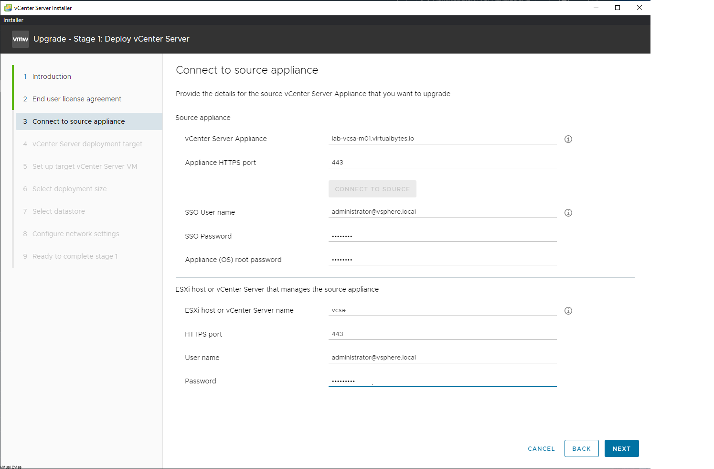Screen dimensions: 714x469
Task: Select the Introduction step in the sidebar
Action: (51, 76)
